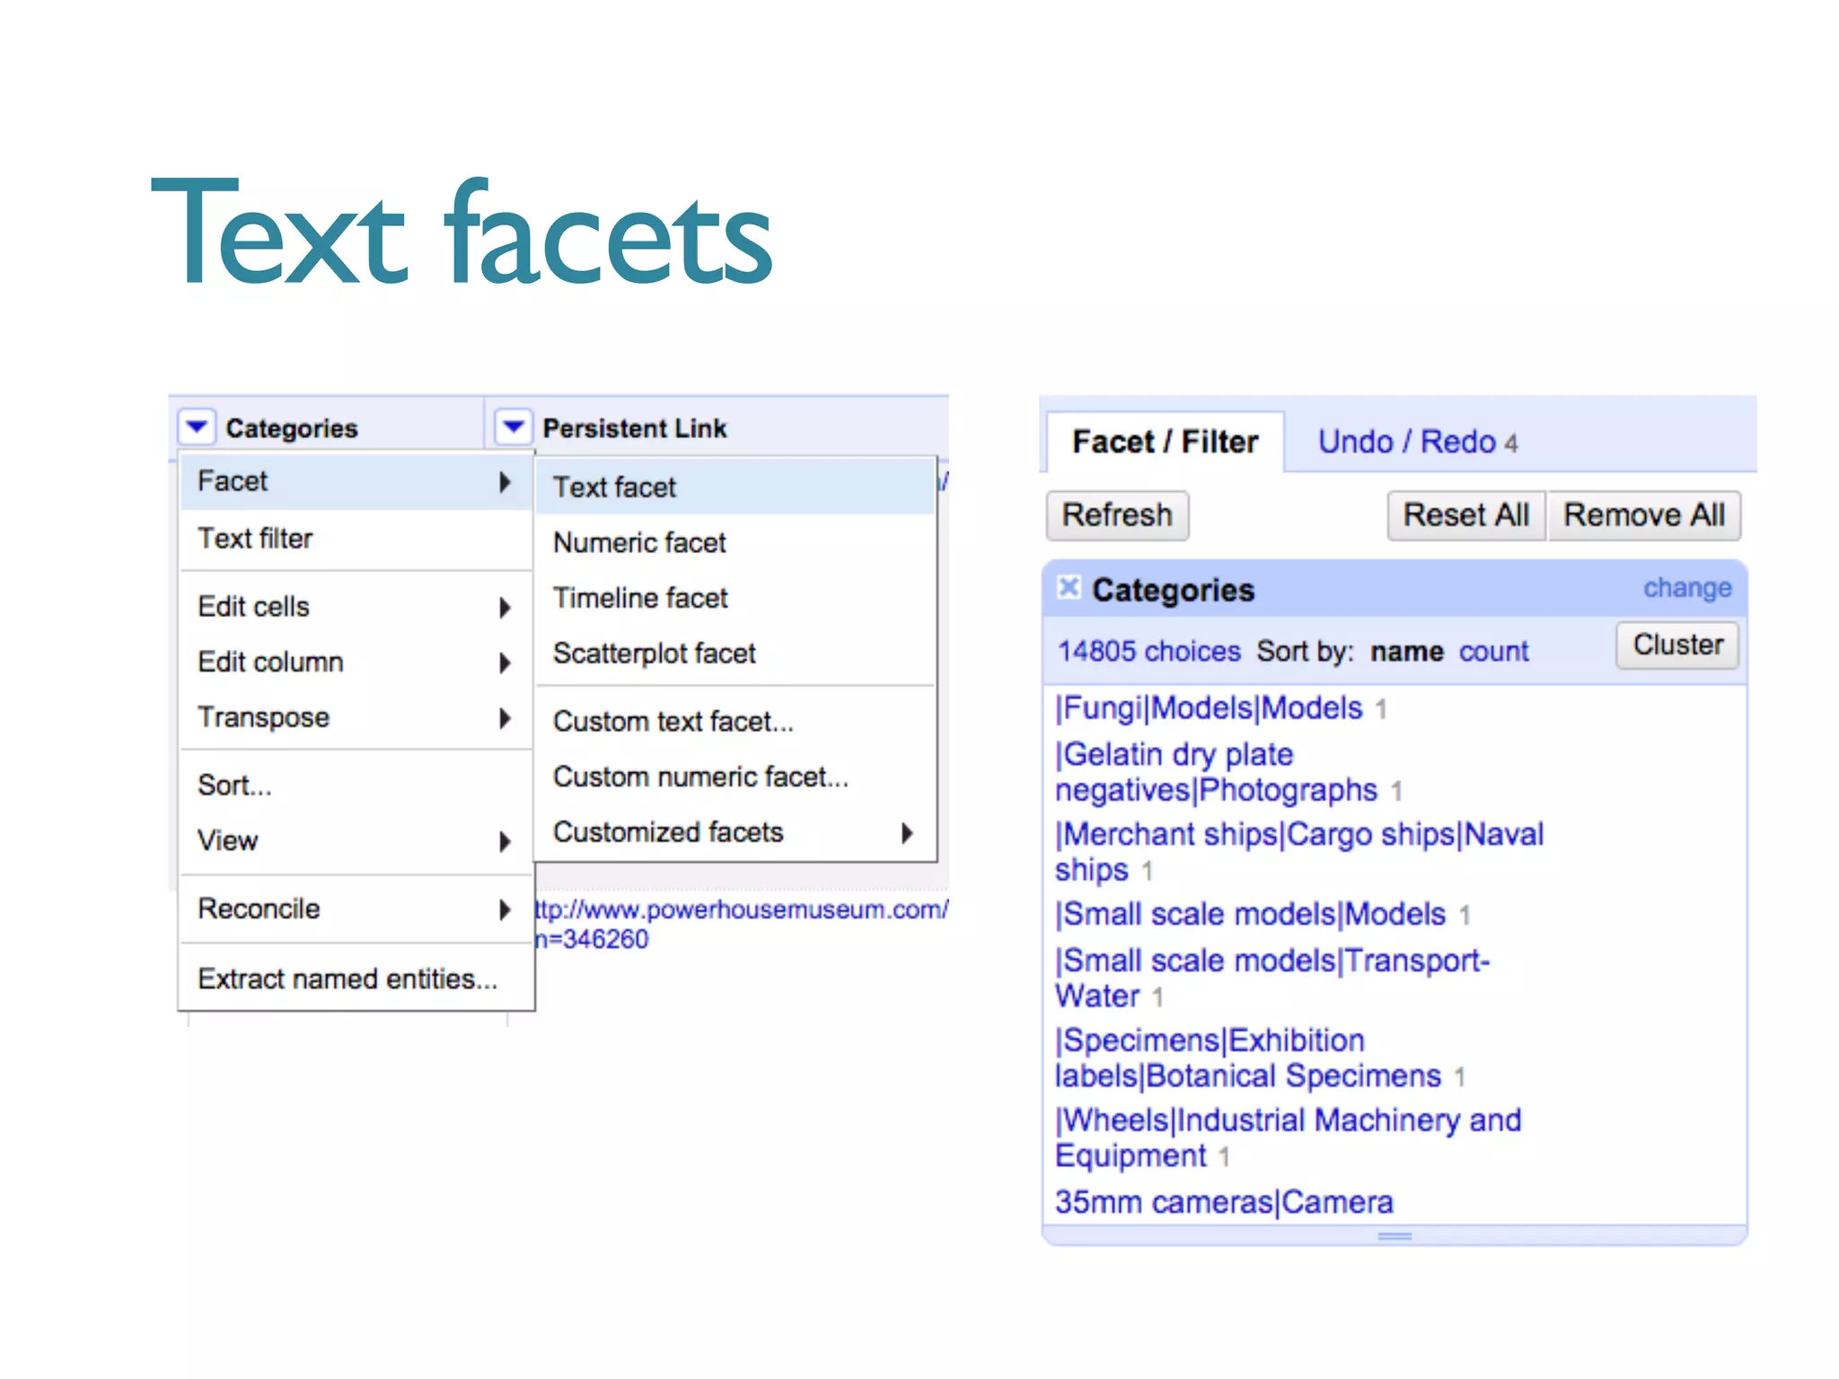Sort facet choices by count
The height and width of the screenshot is (1379, 1839).
pyautogui.click(x=1493, y=651)
